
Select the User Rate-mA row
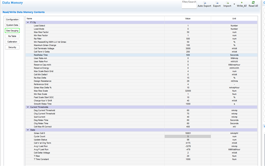click(142, 58)
